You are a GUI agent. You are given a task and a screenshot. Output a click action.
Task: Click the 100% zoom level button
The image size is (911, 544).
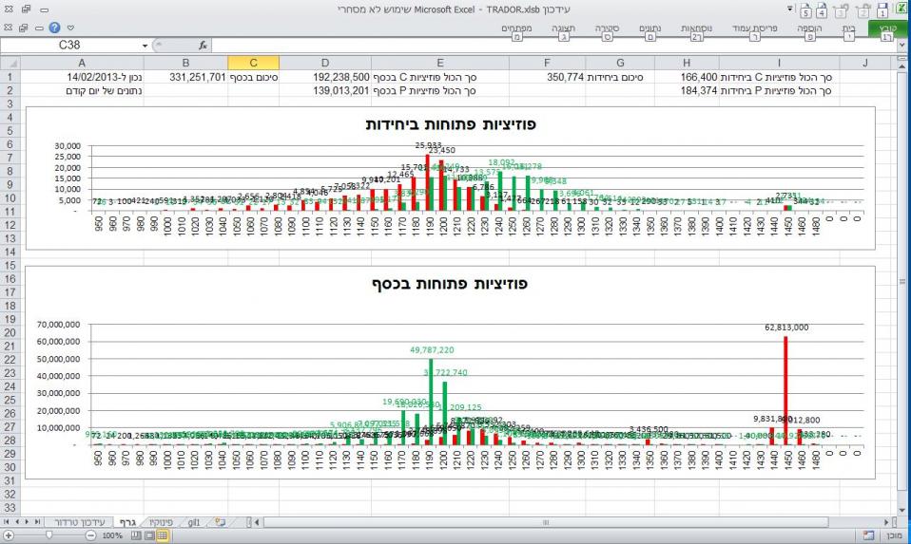113,535
